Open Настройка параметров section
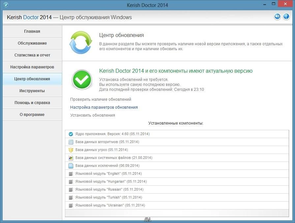 tap(32, 67)
